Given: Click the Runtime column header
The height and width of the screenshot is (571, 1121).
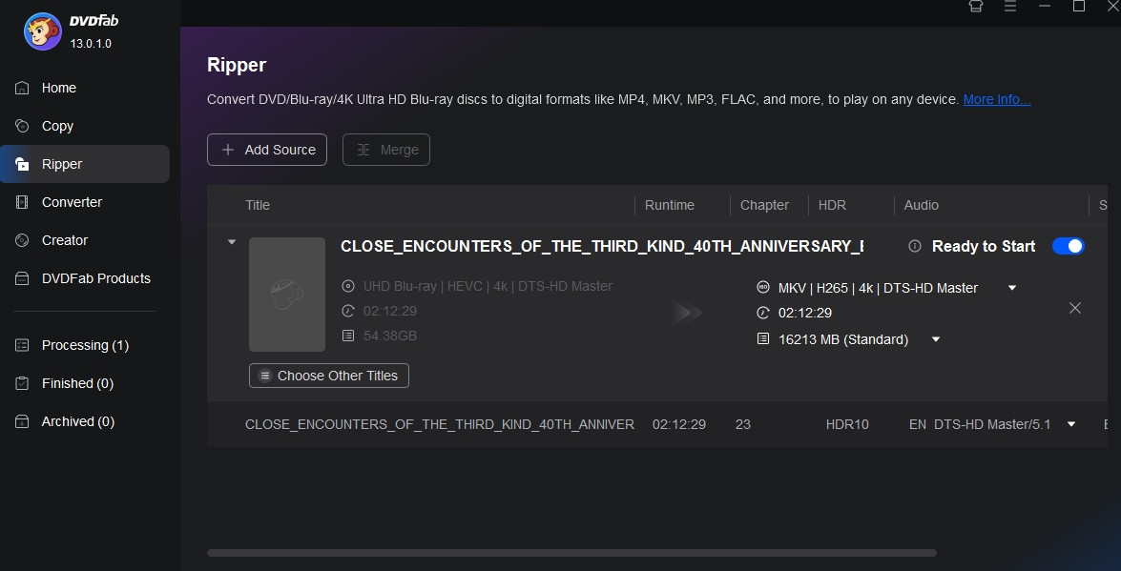Looking at the screenshot, I should (x=669, y=205).
